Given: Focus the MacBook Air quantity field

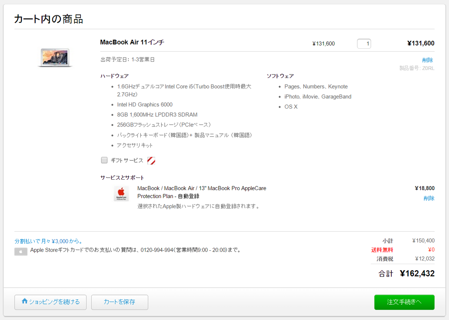Looking at the screenshot, I should point(364,44).
